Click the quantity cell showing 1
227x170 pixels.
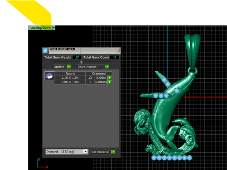pos(90,82)
